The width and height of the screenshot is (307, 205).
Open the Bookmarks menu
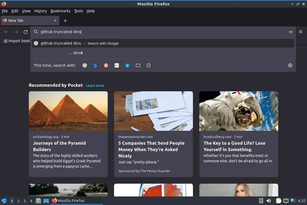[x=60, y=11]
